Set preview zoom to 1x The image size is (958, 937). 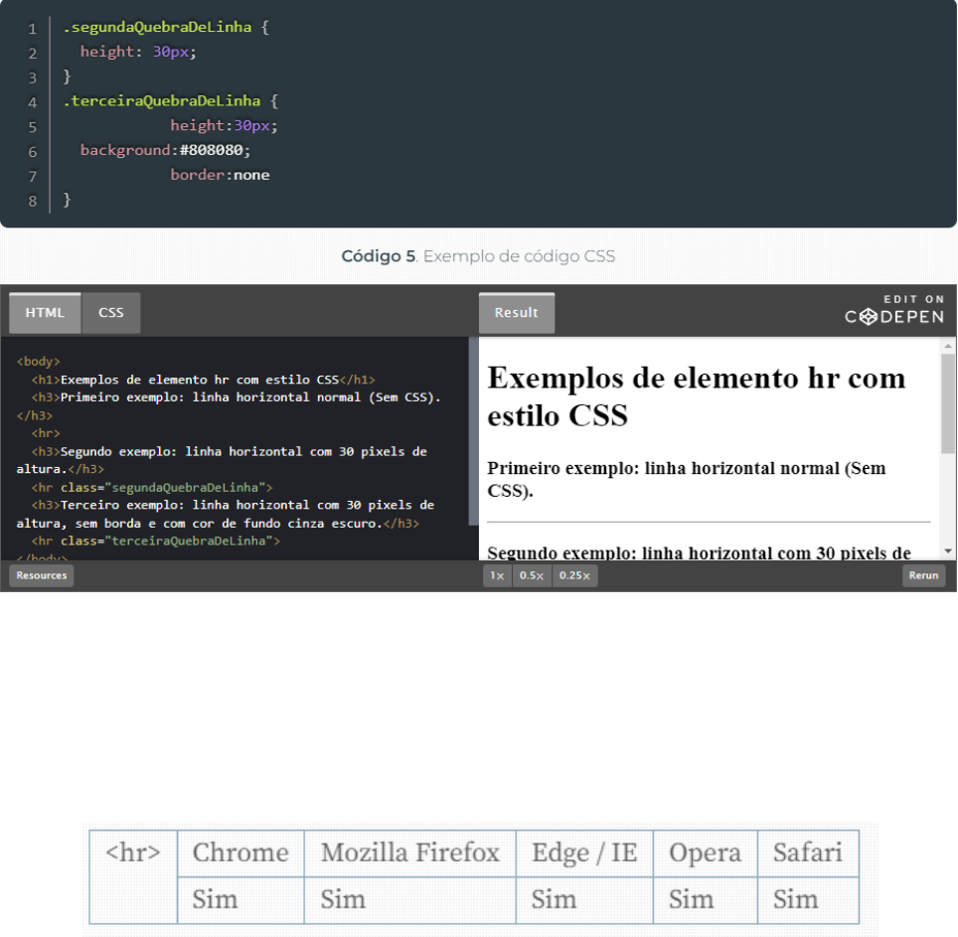(497, 576)
